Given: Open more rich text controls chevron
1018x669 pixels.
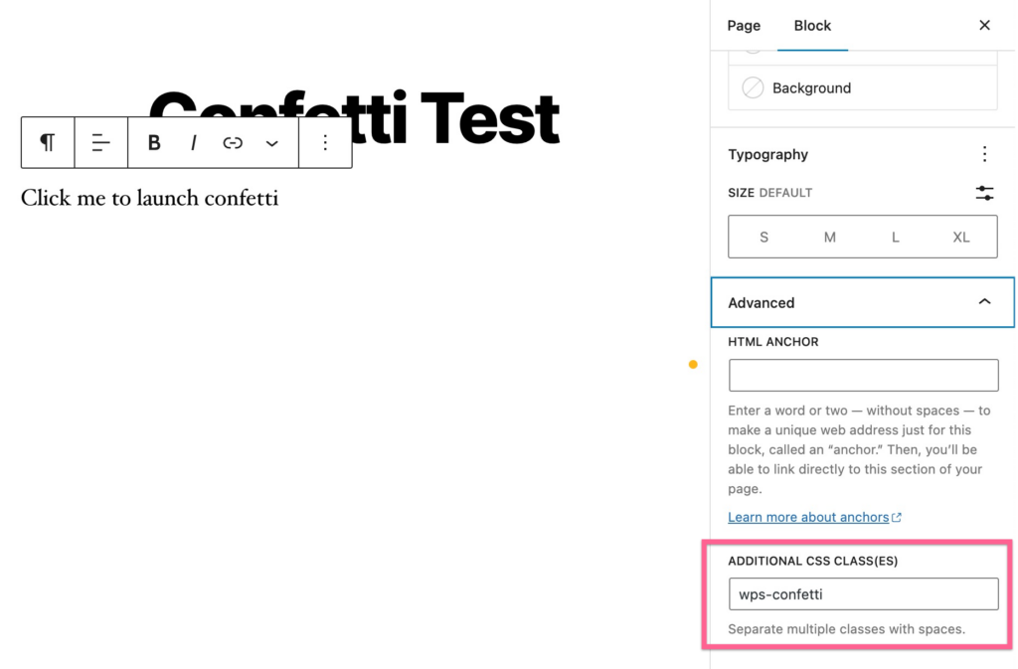Looking at the screenshot, I should pyautogui.click(x=272, y=143).
